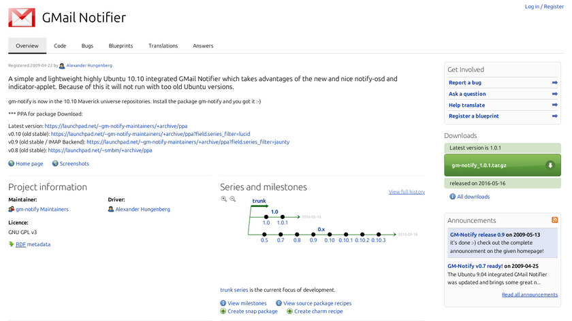572x321 pixels.
Task: Select the 0.x series label in timeline
Action: 321,229
